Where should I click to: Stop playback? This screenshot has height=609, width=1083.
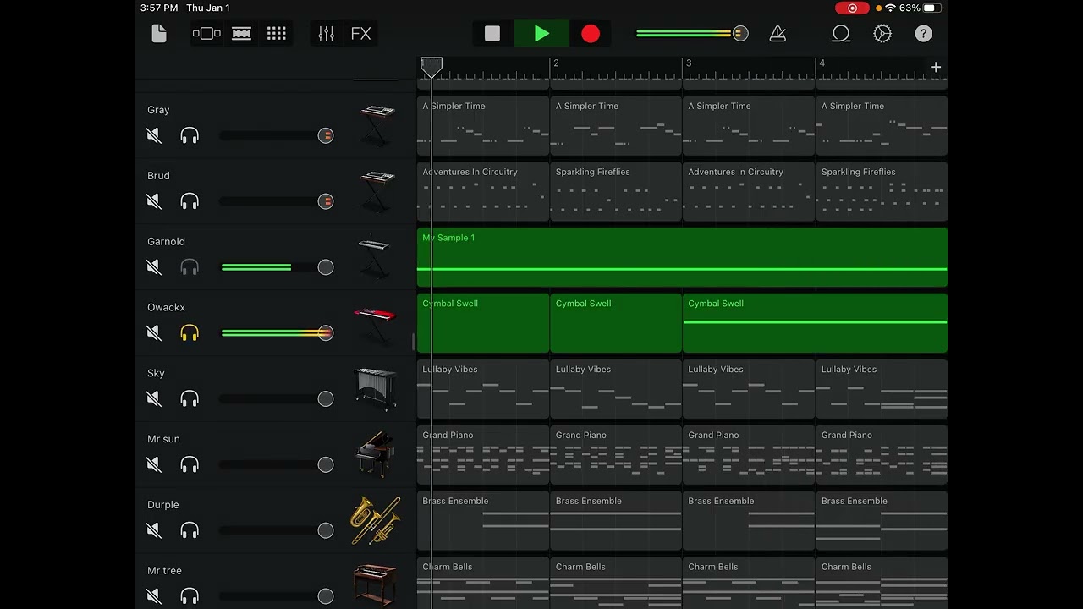coord(492,34)
